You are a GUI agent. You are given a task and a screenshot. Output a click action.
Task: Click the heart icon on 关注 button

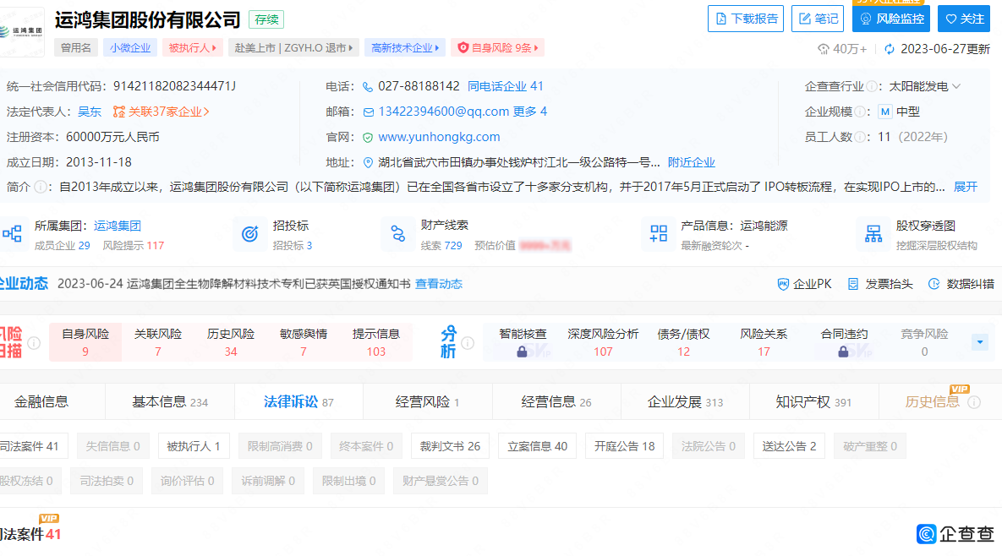[951, 19]
